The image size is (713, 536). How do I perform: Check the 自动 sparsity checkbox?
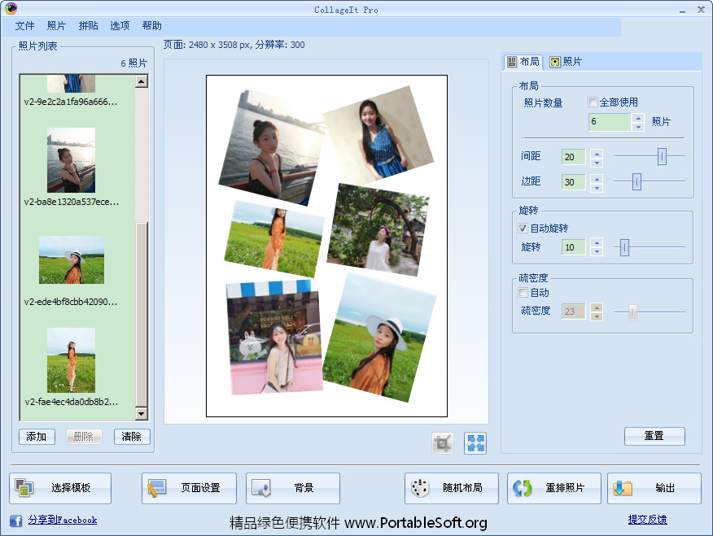pos(523,293)
